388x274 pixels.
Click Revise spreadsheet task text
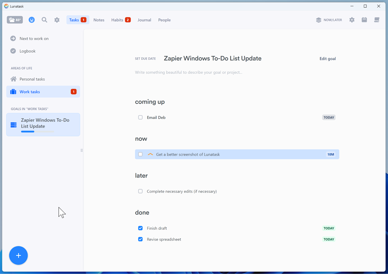(164, 239)
